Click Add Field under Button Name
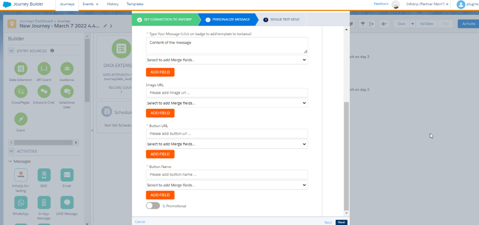Screen dimensions: 479x225 pos(160,195)
